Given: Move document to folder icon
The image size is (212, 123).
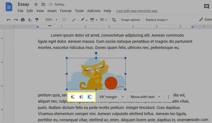Looking at the screenshot, I should click(x=43, y=4).
